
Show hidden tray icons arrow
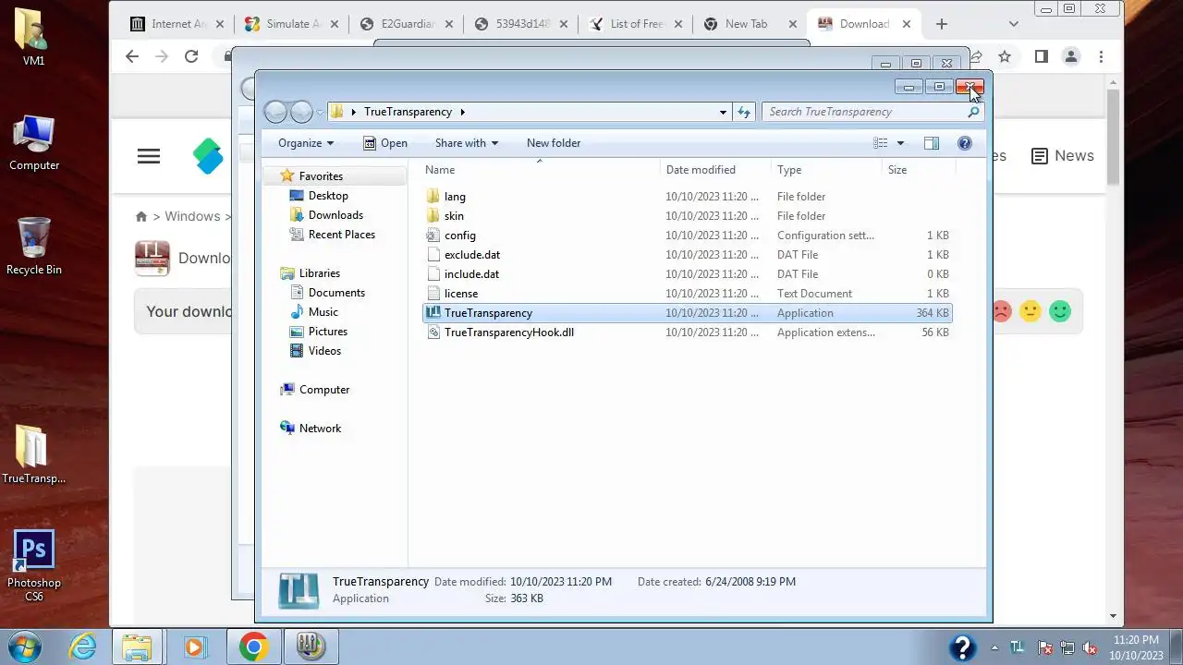[x=994, y=647]
